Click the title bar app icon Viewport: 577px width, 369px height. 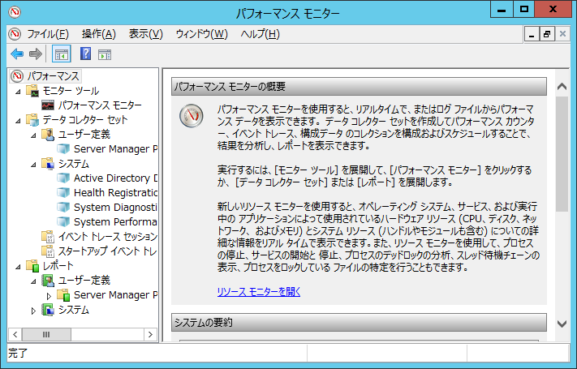15,12
